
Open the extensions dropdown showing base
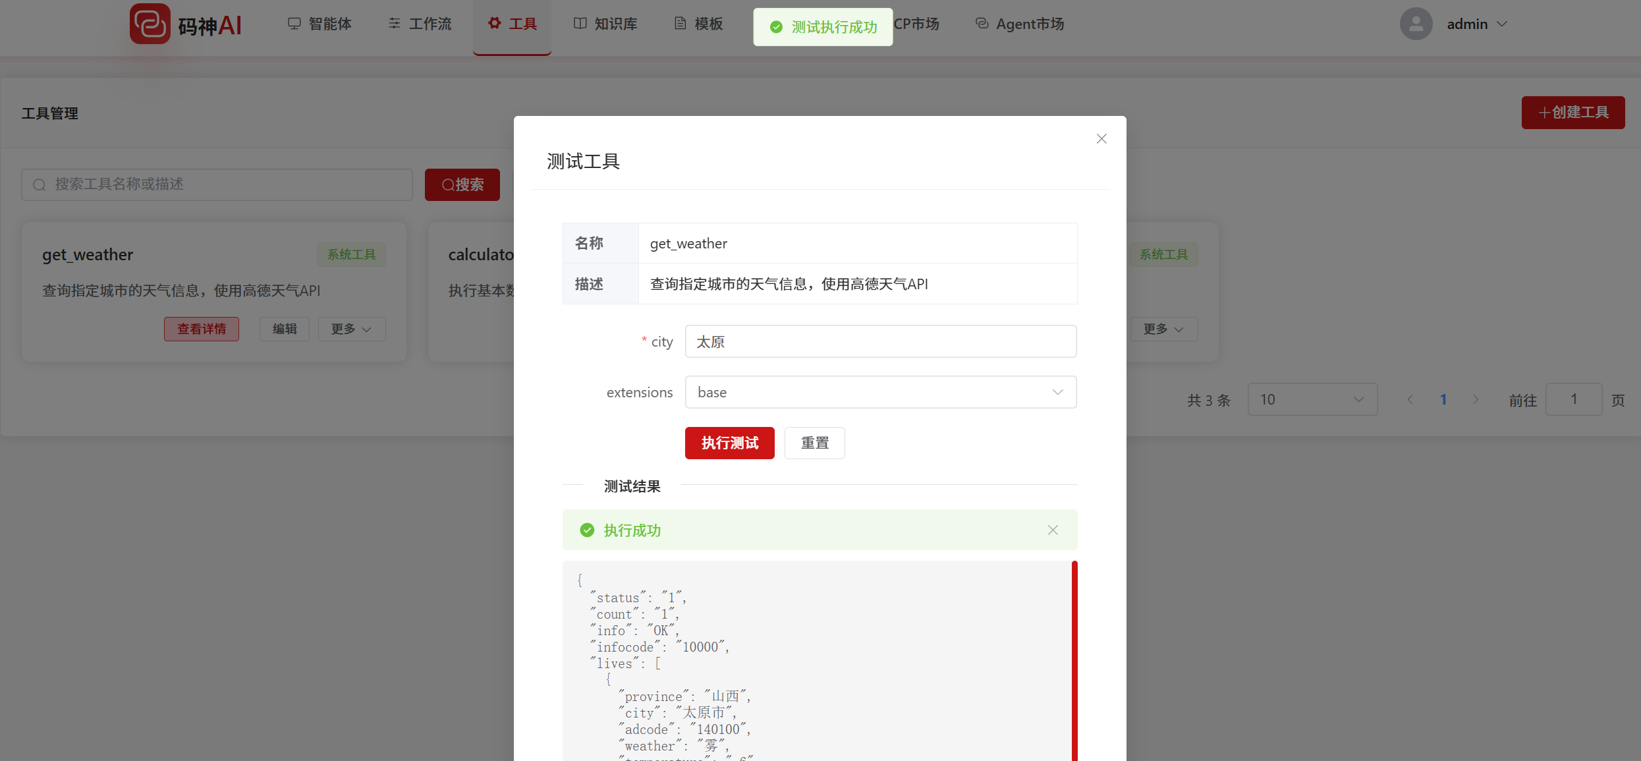click(880, 393)
